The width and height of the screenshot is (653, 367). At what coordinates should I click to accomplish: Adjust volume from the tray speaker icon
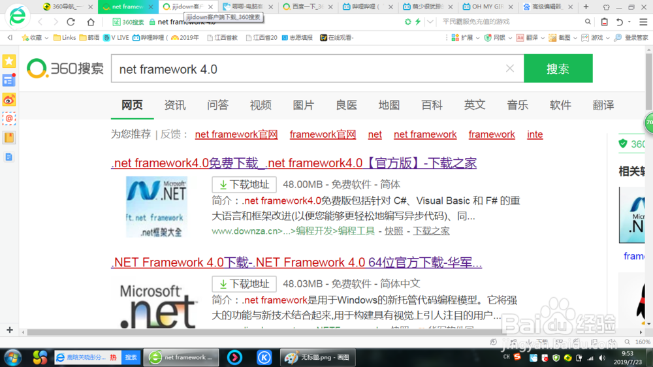[x=602, y=358]
